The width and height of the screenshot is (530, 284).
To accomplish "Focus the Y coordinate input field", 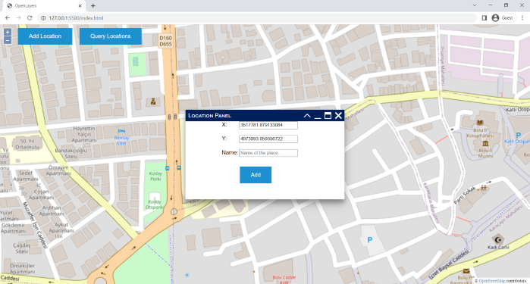I will coord(268,139).
